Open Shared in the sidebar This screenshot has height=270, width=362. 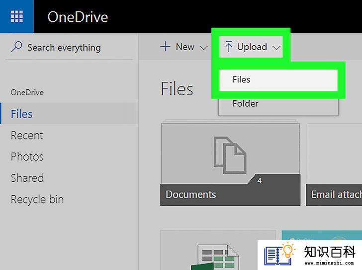pyautogui.click(x=27, y=178)
